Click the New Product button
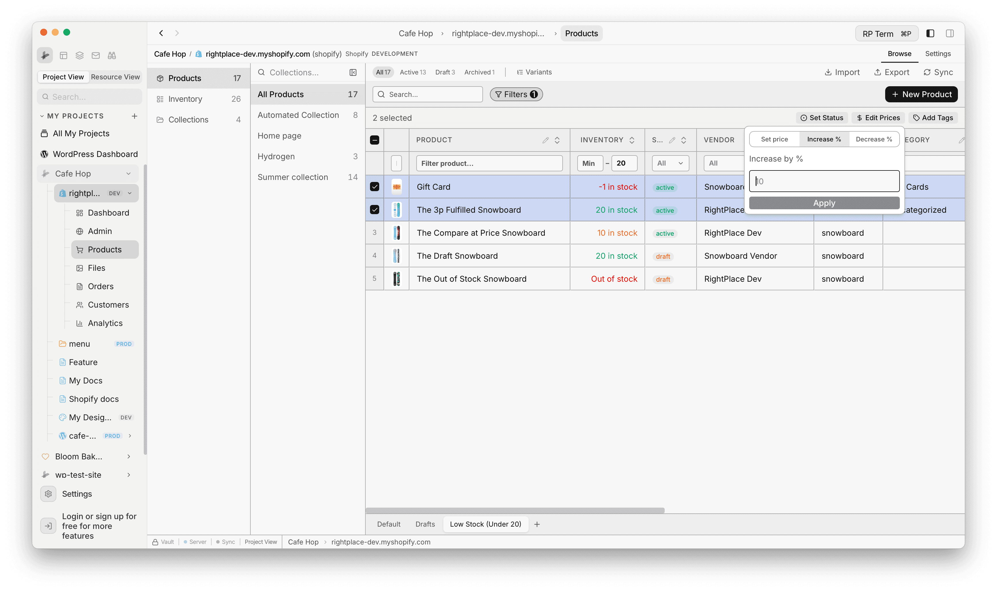This screenshot has height=591, width=997. (x=921, y=94)
